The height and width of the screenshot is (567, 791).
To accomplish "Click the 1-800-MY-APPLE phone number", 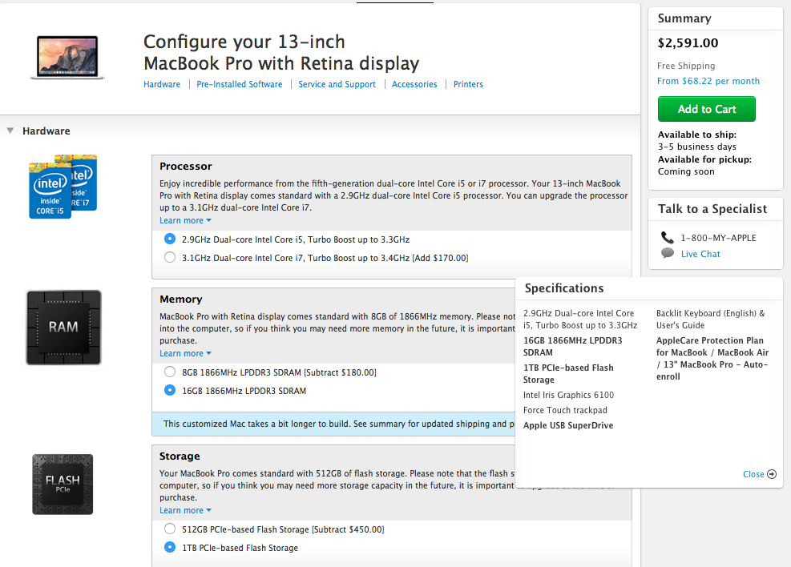I will 718,238.
